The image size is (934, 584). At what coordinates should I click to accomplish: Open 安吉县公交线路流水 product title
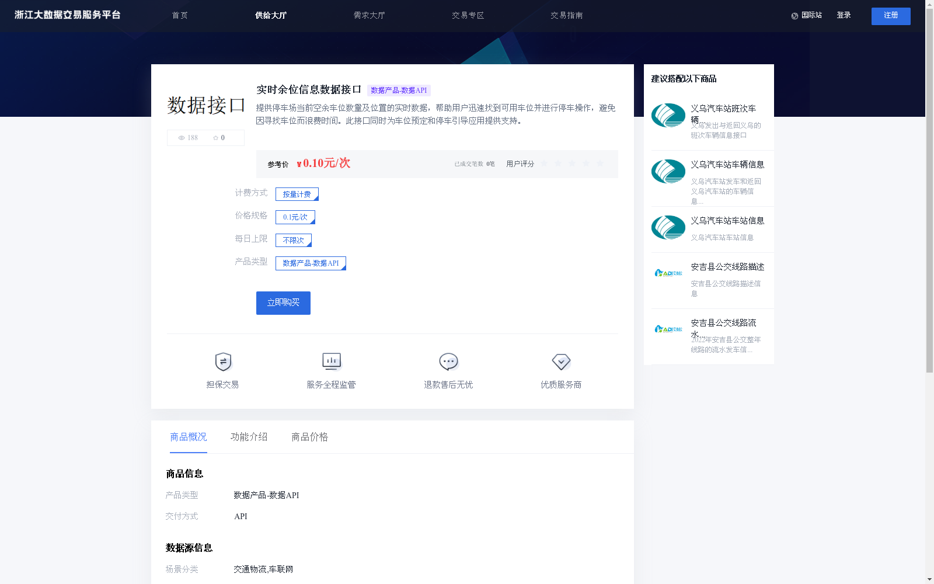(x=724, y=328)
